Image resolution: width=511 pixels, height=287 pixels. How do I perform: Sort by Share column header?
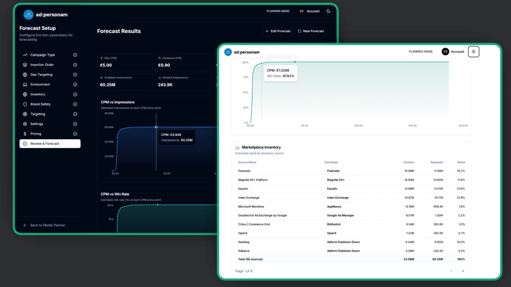click(x=461, y=162)
